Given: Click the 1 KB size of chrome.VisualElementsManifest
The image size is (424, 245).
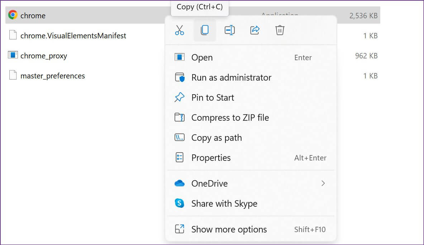Looking at the screenshot, I should pos(371,36).
